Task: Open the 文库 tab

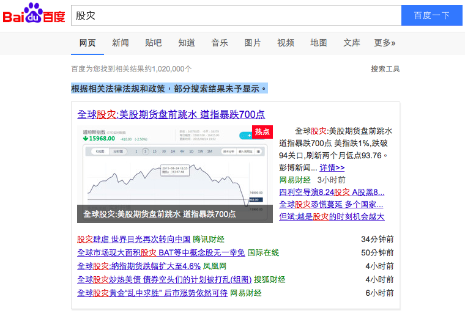Action: (352, 43)
